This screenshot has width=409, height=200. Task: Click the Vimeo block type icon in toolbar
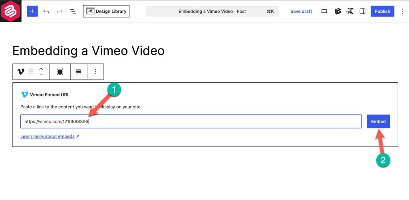[21, 72]
